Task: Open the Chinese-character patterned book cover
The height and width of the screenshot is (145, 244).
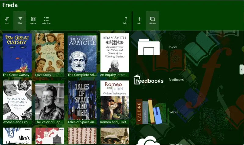Action: (x=82, y=136)
